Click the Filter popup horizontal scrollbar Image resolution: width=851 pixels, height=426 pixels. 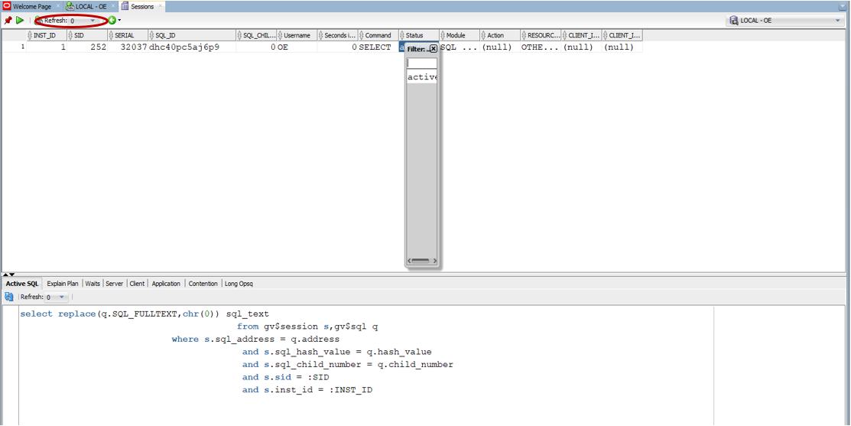422,261
